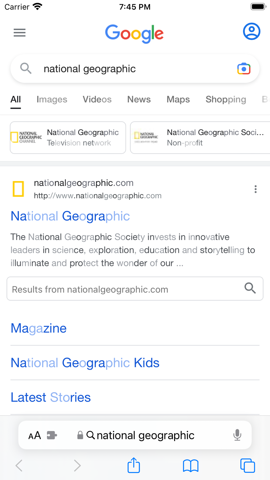Open the Google hamburger menu

[19, 33]
